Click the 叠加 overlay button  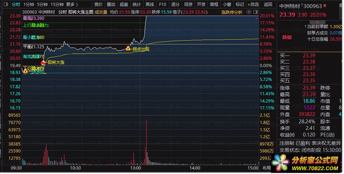(x=111, y=5)
